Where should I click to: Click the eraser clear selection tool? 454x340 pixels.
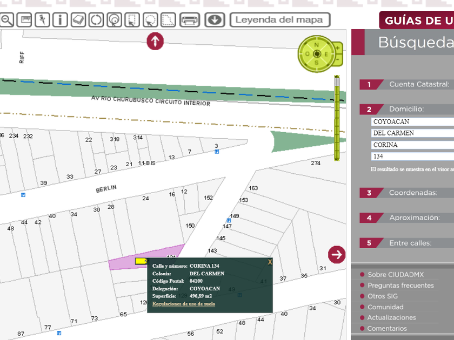point(78,20)
